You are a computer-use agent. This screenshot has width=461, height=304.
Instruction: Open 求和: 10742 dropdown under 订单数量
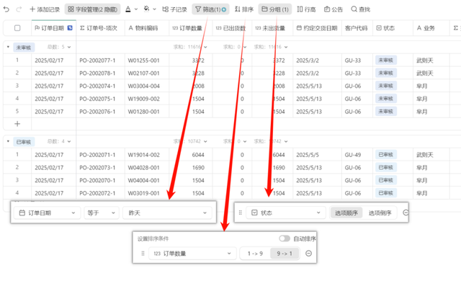(190, 141)
